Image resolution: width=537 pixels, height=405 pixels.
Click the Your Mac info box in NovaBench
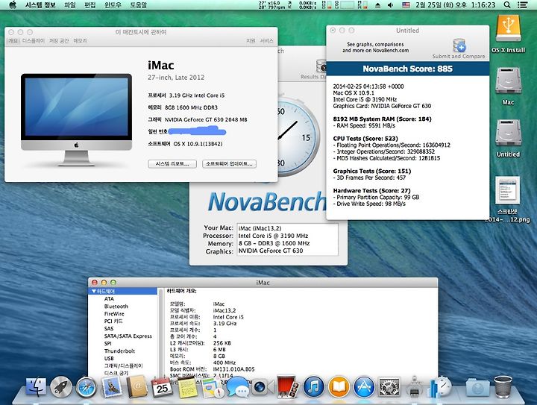pos(287,239)
